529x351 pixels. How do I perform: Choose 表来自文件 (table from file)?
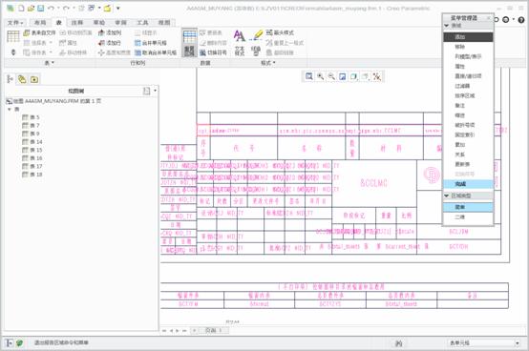click(39, 32)
